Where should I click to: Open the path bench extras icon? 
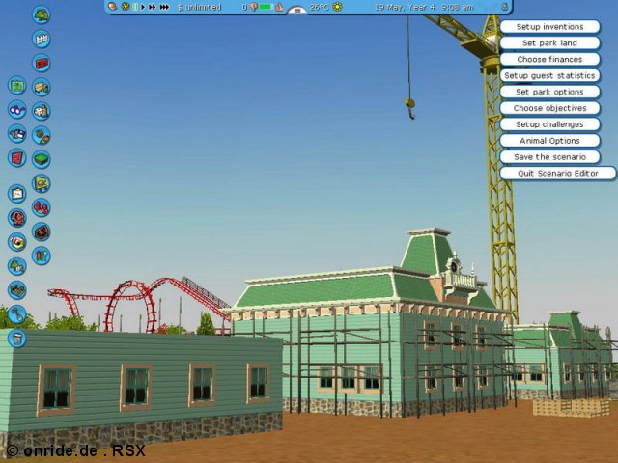41,87
